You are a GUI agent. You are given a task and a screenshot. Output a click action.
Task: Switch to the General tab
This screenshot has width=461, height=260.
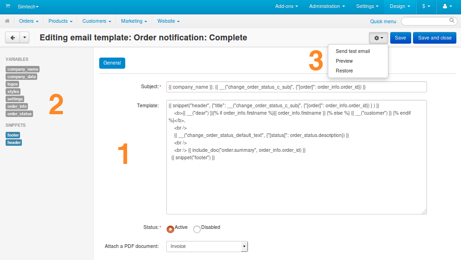pyautogui.click(x=112, y=63)
